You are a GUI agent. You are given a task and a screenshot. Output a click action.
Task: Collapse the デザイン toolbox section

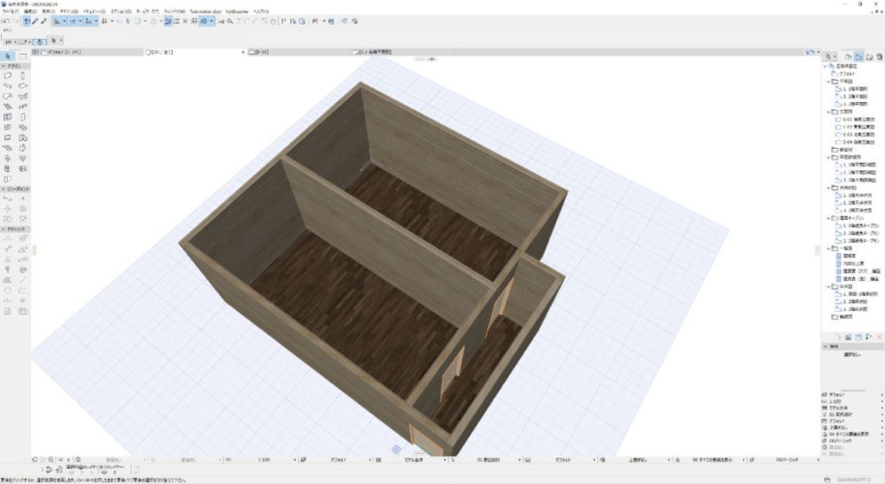[x=14, y=66]
